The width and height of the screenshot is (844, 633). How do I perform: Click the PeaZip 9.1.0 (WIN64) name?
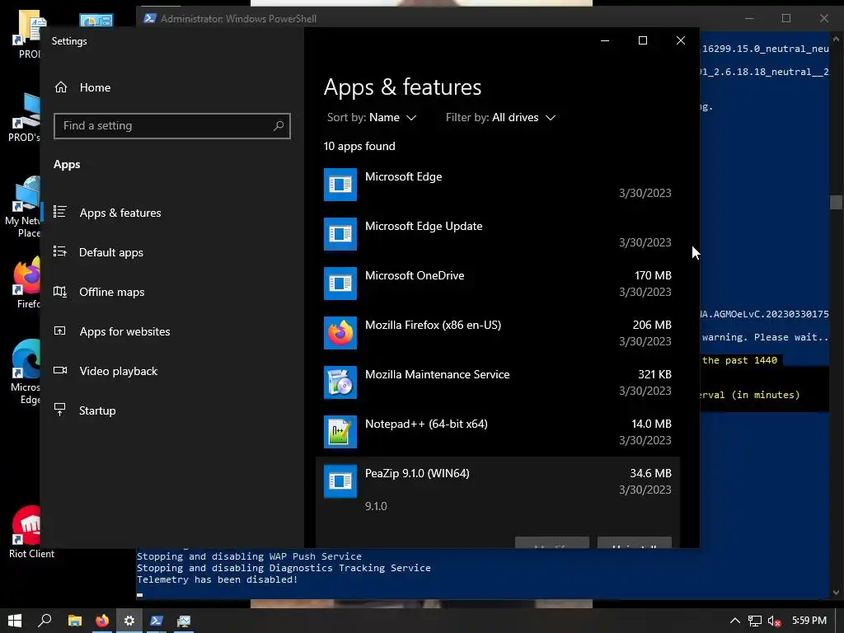coord(417,474)
